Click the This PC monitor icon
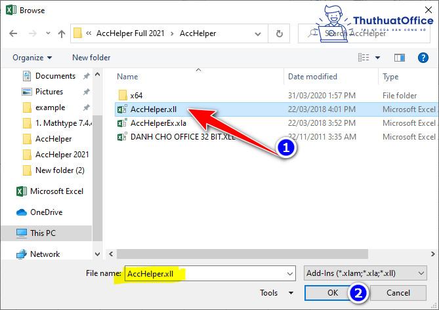The image size is (439, 310). tap(21, 233)
